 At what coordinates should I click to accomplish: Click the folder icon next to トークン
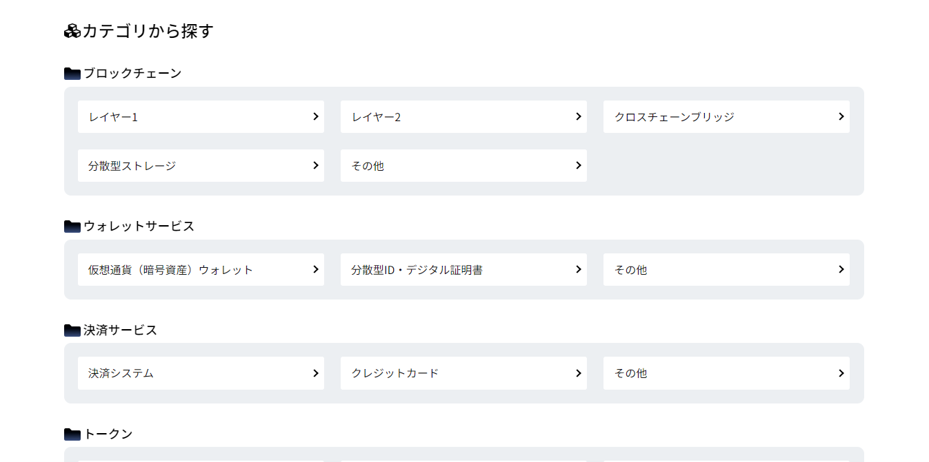(x=72, y=434)
